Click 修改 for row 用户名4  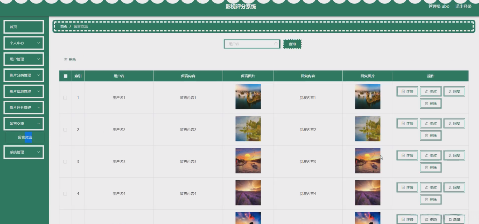click(431, 187)
